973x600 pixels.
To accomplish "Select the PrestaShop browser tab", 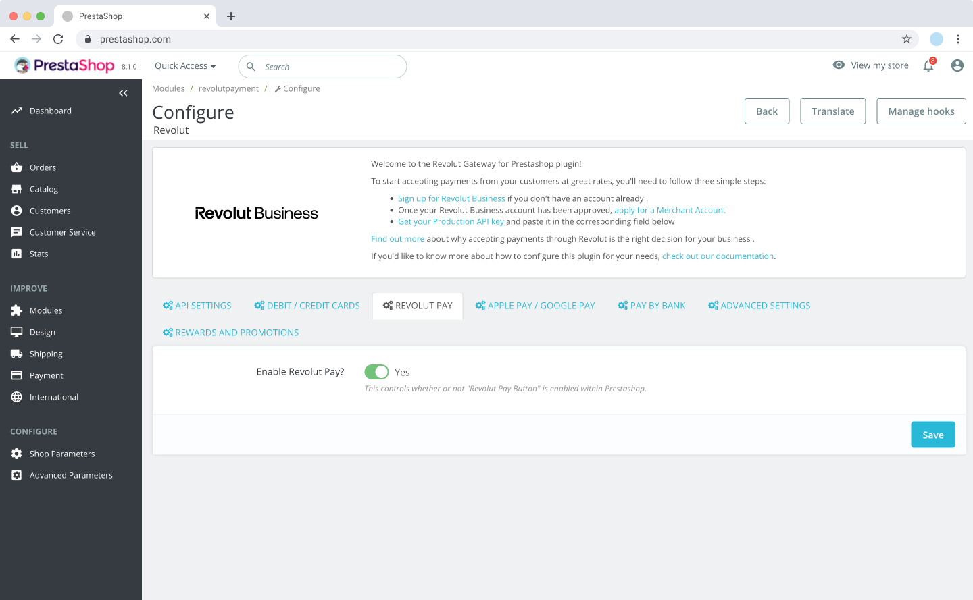I will [x=135, y=16].
